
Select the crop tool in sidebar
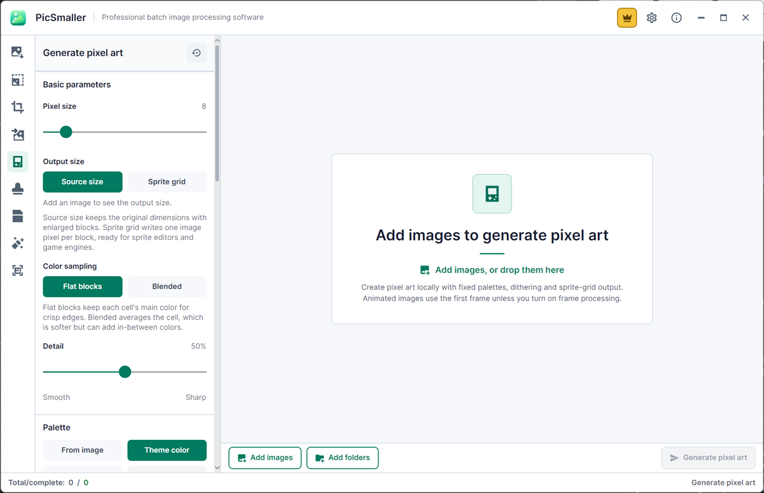tap(17, 107)
